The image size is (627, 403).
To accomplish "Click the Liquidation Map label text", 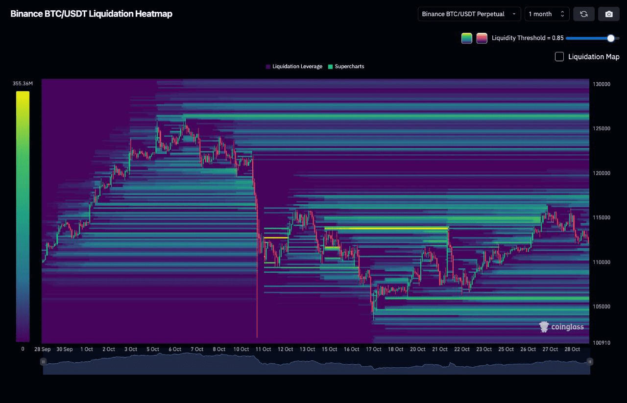I will click(x=594, y=57).
